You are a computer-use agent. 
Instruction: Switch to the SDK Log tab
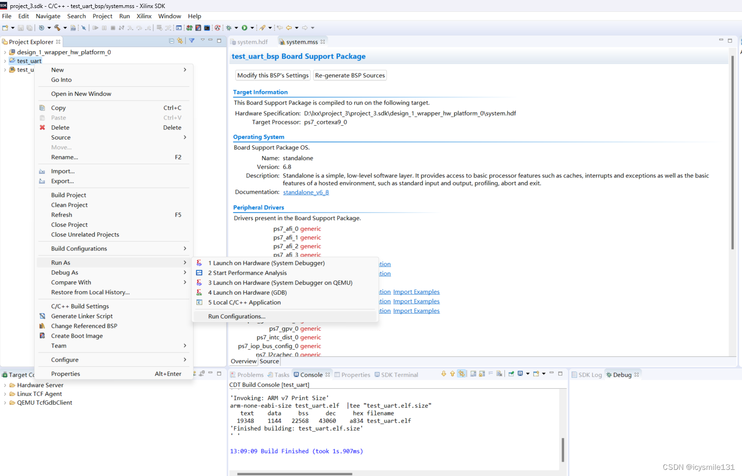tap(587, 374)
